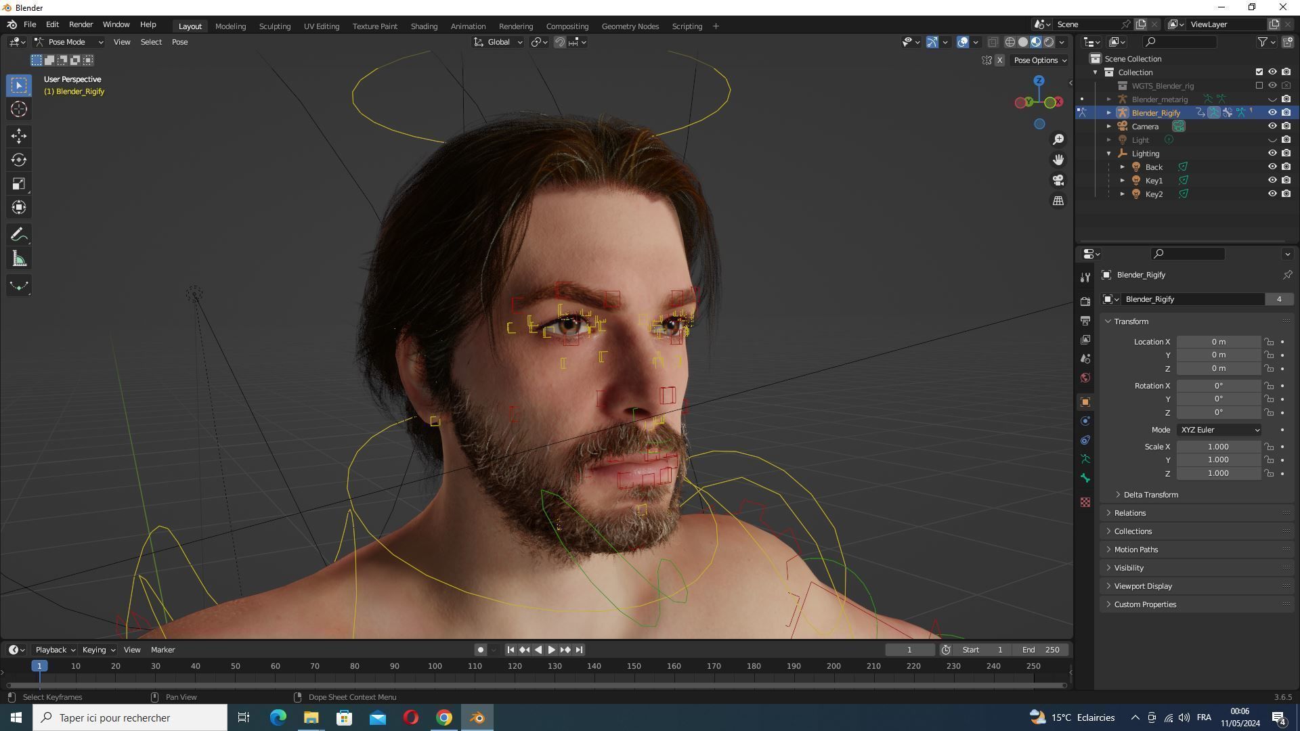Click the Scale X value field
This screenshot has height=731, width=1300.
1219,447
